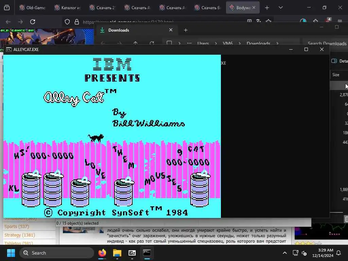Refresh the File Explorer Downloads folder
Image resolution: width=348 pixels, height=261 pixels.
click(x=152, y=43)
